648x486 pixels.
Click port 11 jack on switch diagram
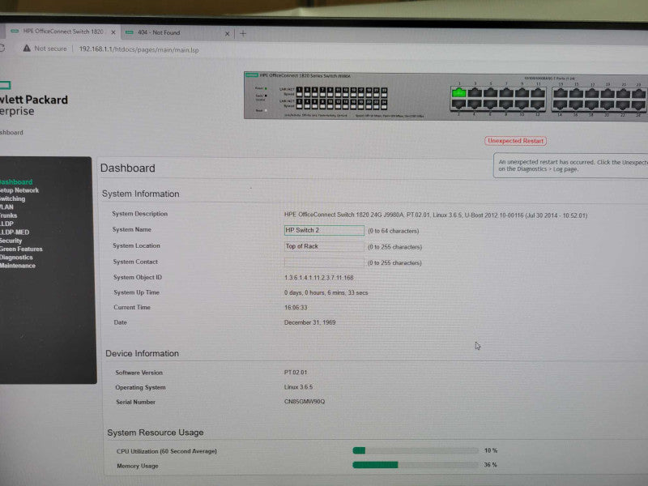tap(538, 93)
